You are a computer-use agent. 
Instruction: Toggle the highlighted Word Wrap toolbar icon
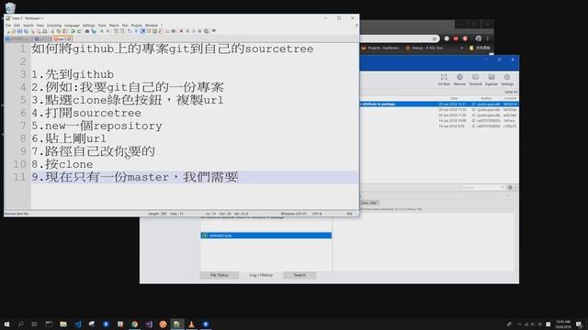pyautogui.click(x=143, y=31)
